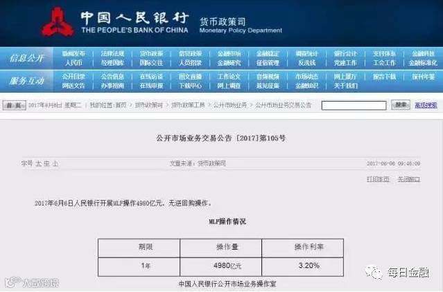
Task: Select 金融研究 in the navigation
Action: coord(229,63)
